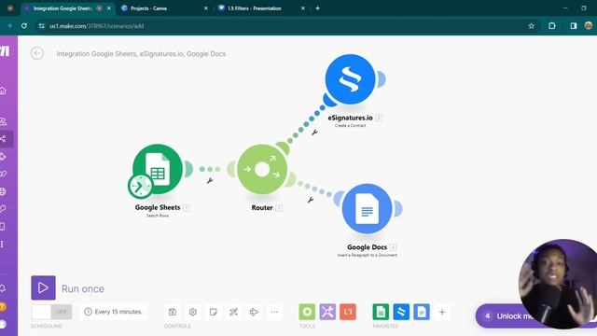This screenshot has height=336, width=597.
Task: Open the Every 15 minutes schedule setting
Action: click(113, 312)
